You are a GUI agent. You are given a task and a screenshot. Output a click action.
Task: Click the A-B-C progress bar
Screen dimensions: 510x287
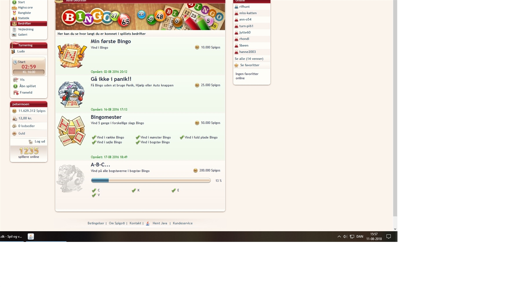click(150, 180)
